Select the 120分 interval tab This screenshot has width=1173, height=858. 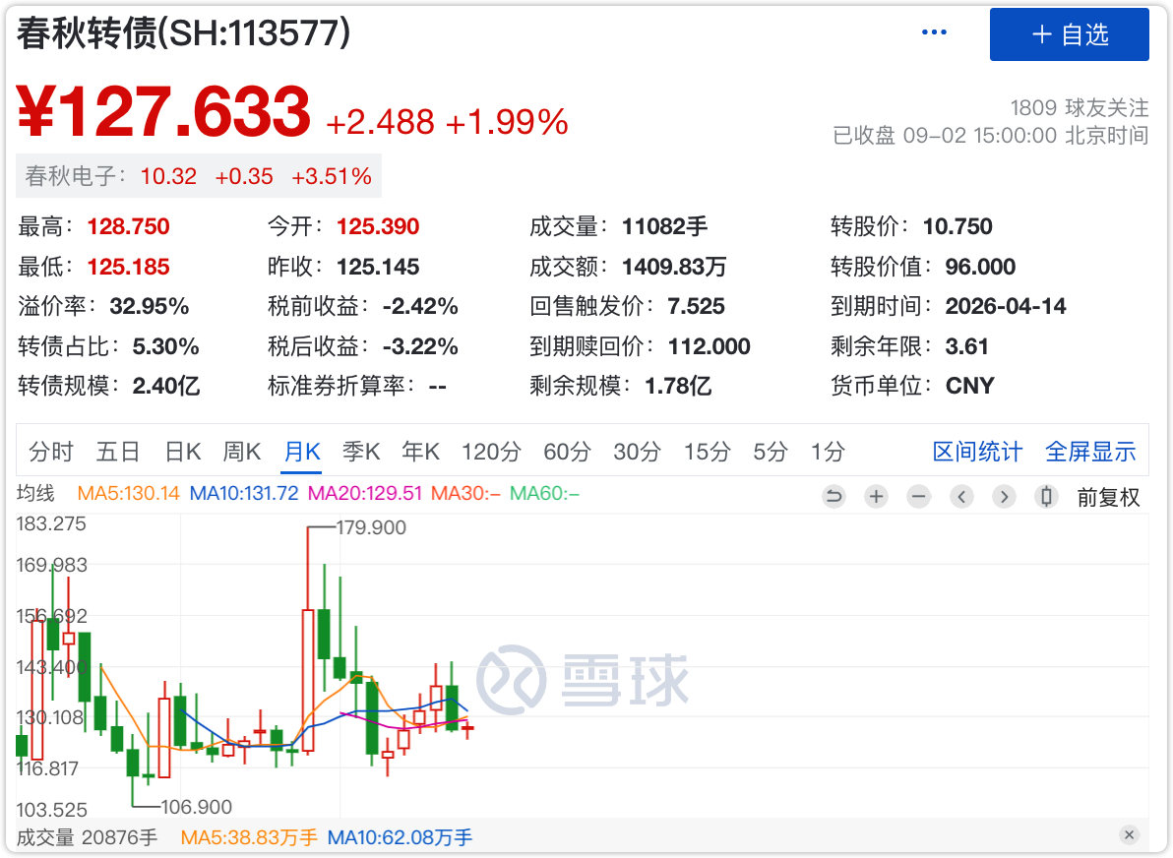pyautogui.click(x=491, y=451)
